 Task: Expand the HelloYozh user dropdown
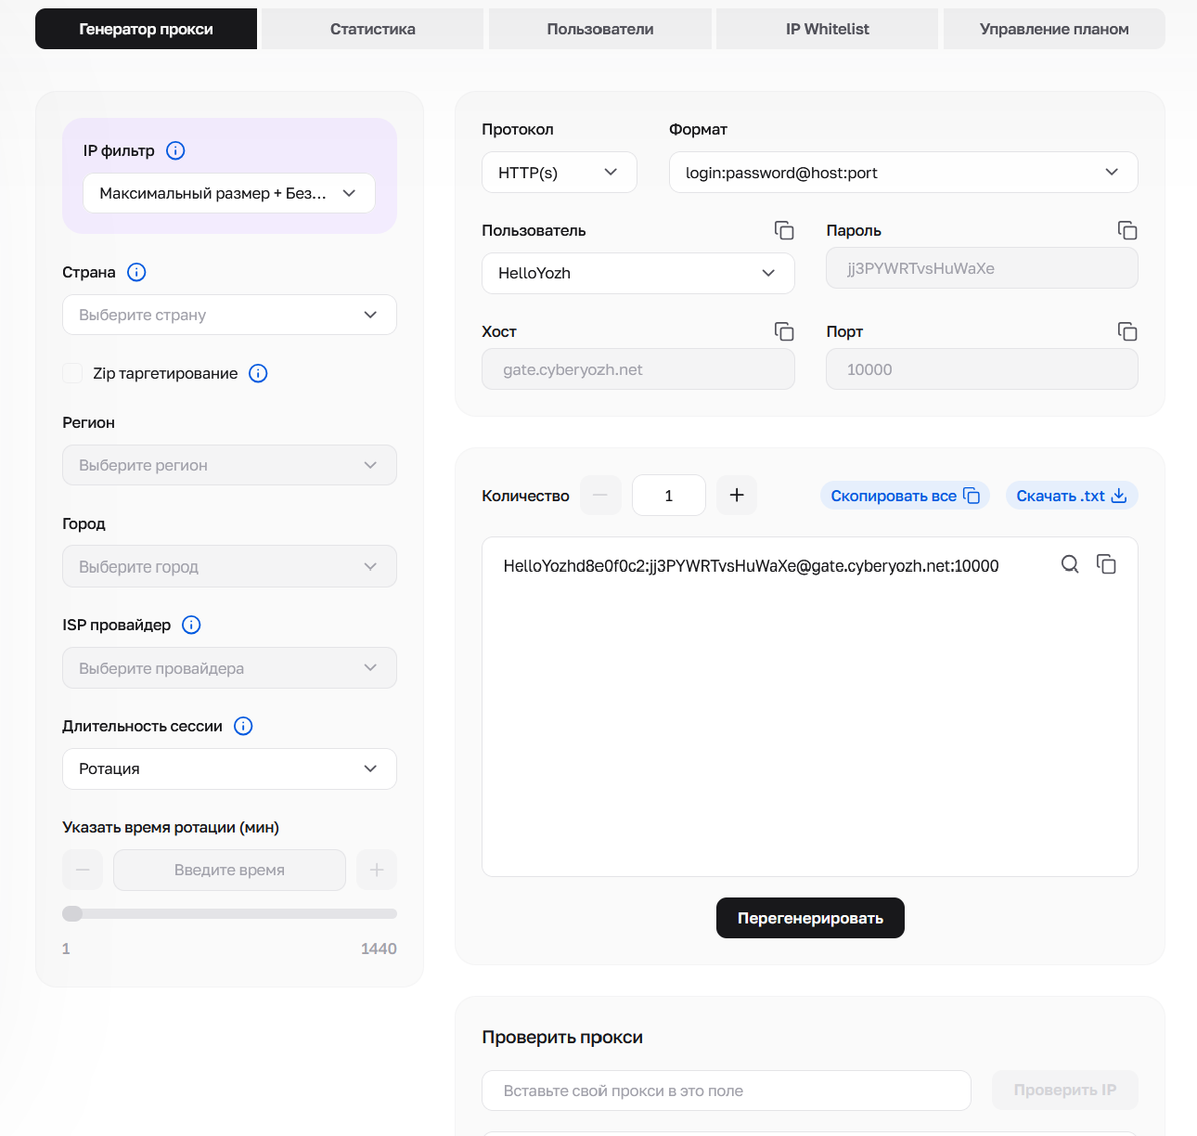[638, 273]
